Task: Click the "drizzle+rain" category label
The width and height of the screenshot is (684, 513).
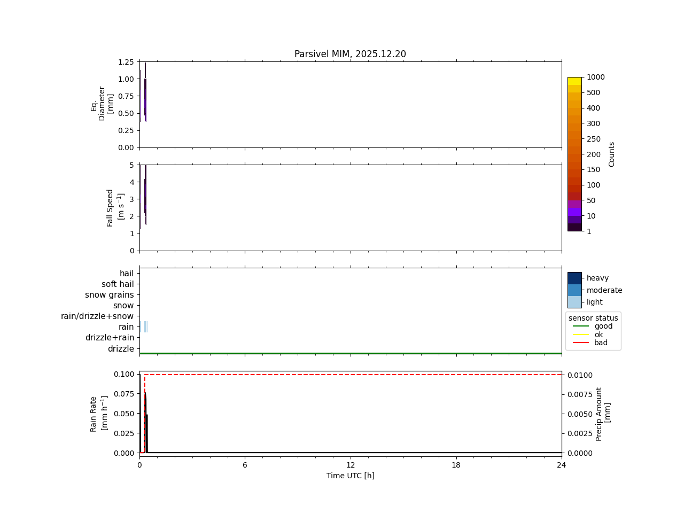Action: coord(110,338)
